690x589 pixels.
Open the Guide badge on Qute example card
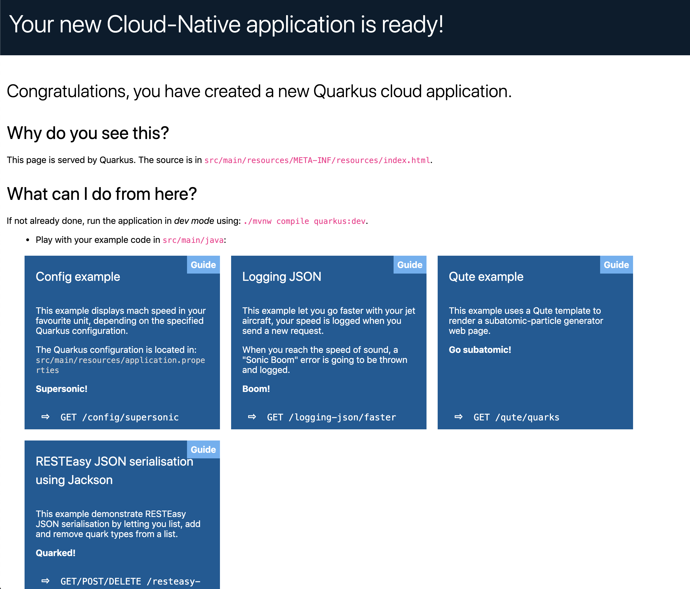(616, 265)
